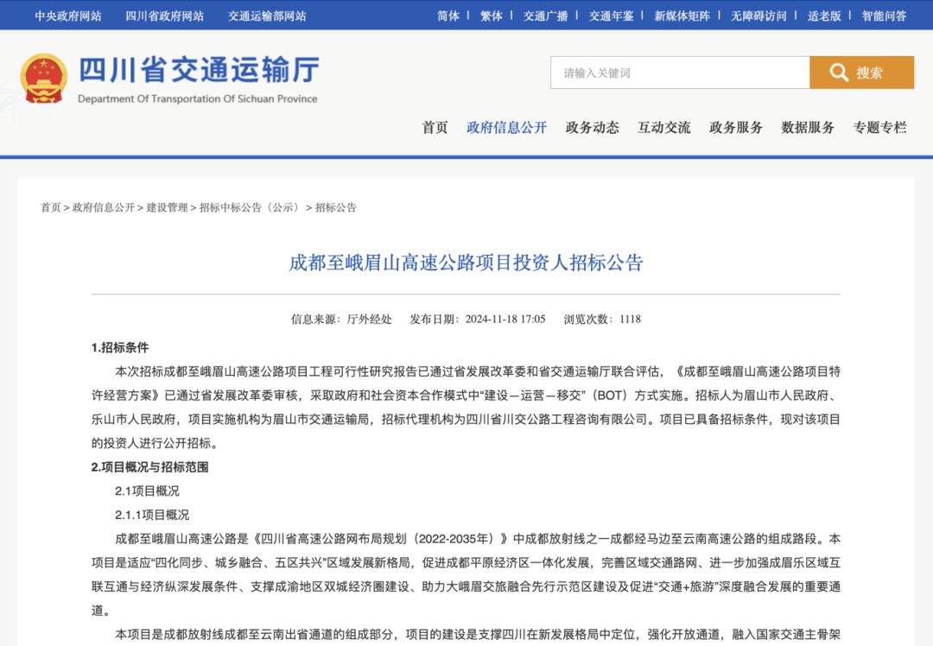
Task: Switch the site to 简体 simplified Chinese
Action: 447,15
